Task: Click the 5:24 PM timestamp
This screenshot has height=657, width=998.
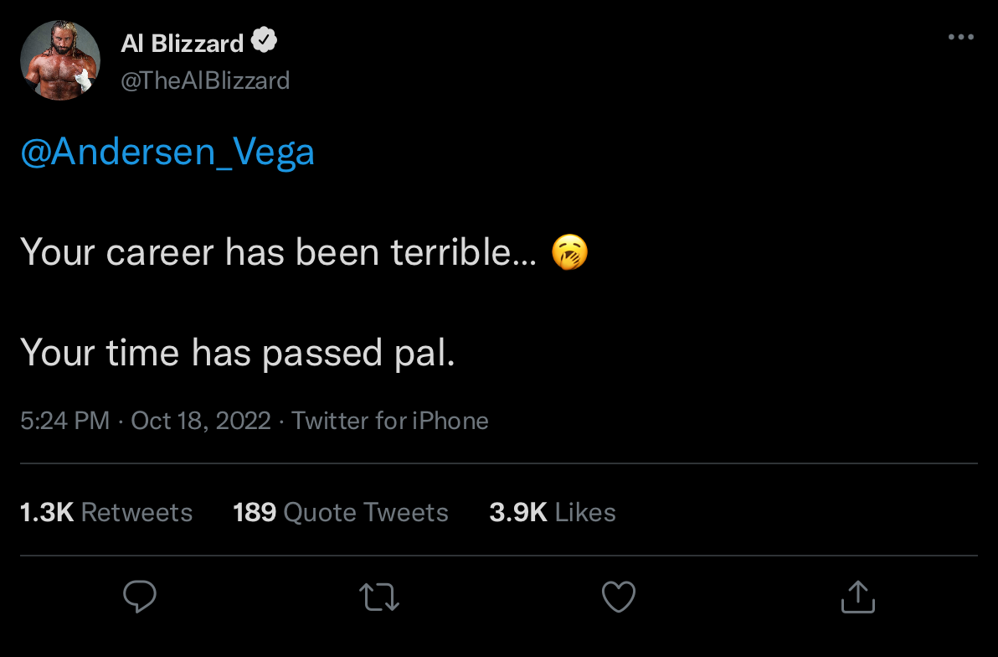Action: pos(64,421)
